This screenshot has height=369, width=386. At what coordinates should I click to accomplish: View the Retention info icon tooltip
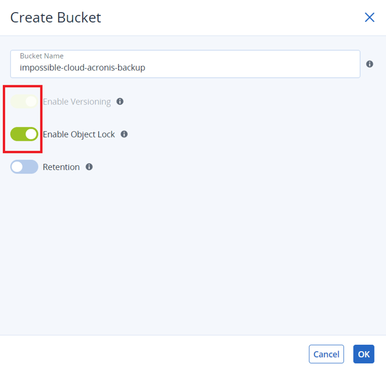89,167
